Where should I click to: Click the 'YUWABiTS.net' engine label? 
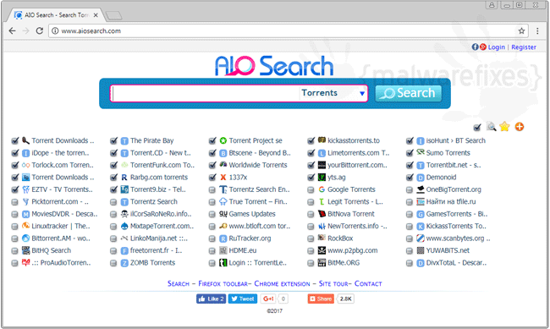[x=448, y=250]
